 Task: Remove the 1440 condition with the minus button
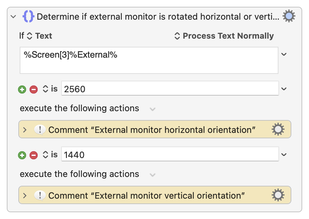point(34,155)
